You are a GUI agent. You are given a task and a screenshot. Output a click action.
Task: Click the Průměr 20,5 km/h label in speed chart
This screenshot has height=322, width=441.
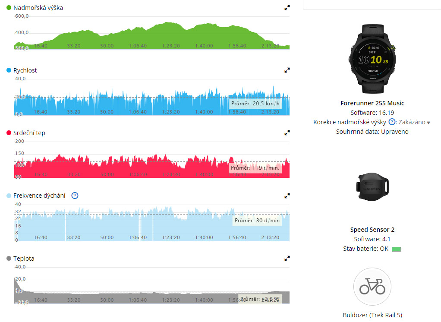(255, 104)
